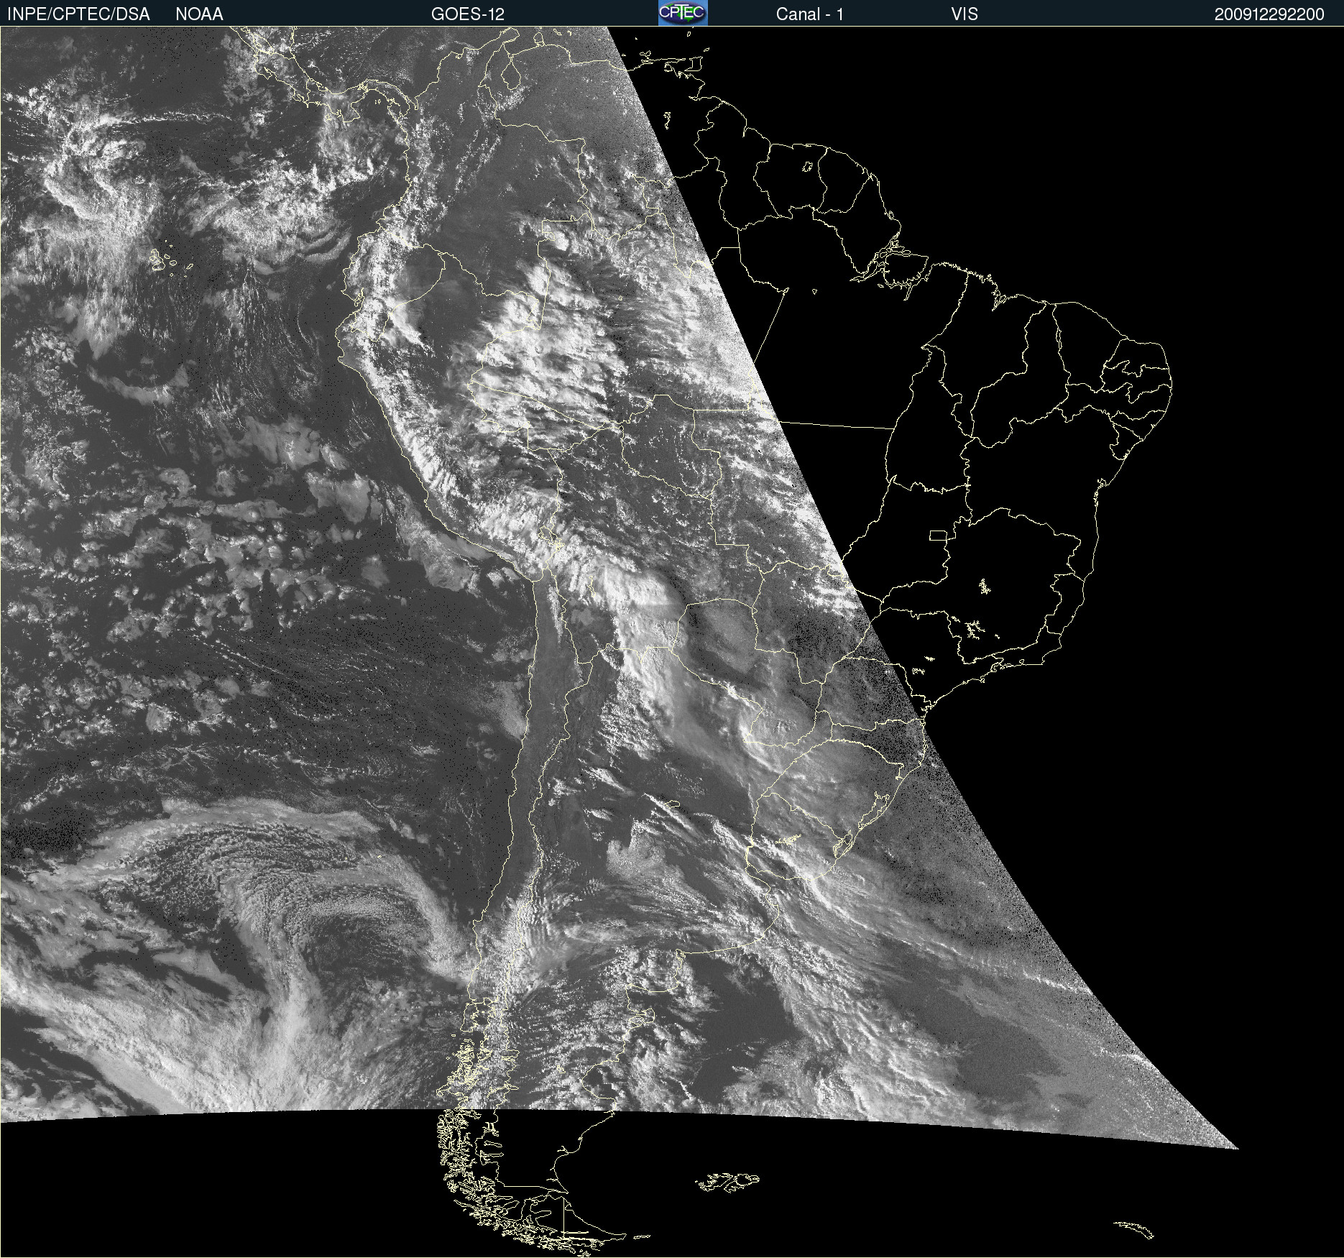Click the GOES-12 satellite label
This screenshot has height=1258, width=1344.
468,14
